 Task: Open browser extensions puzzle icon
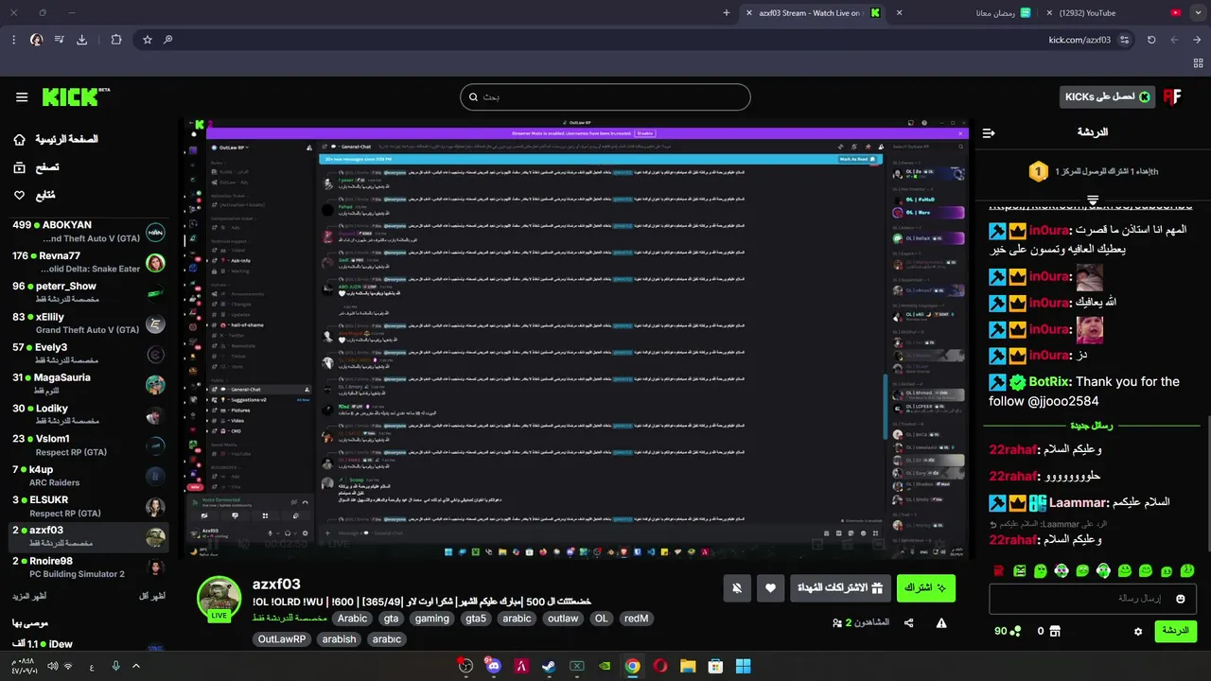coord(115,40)
